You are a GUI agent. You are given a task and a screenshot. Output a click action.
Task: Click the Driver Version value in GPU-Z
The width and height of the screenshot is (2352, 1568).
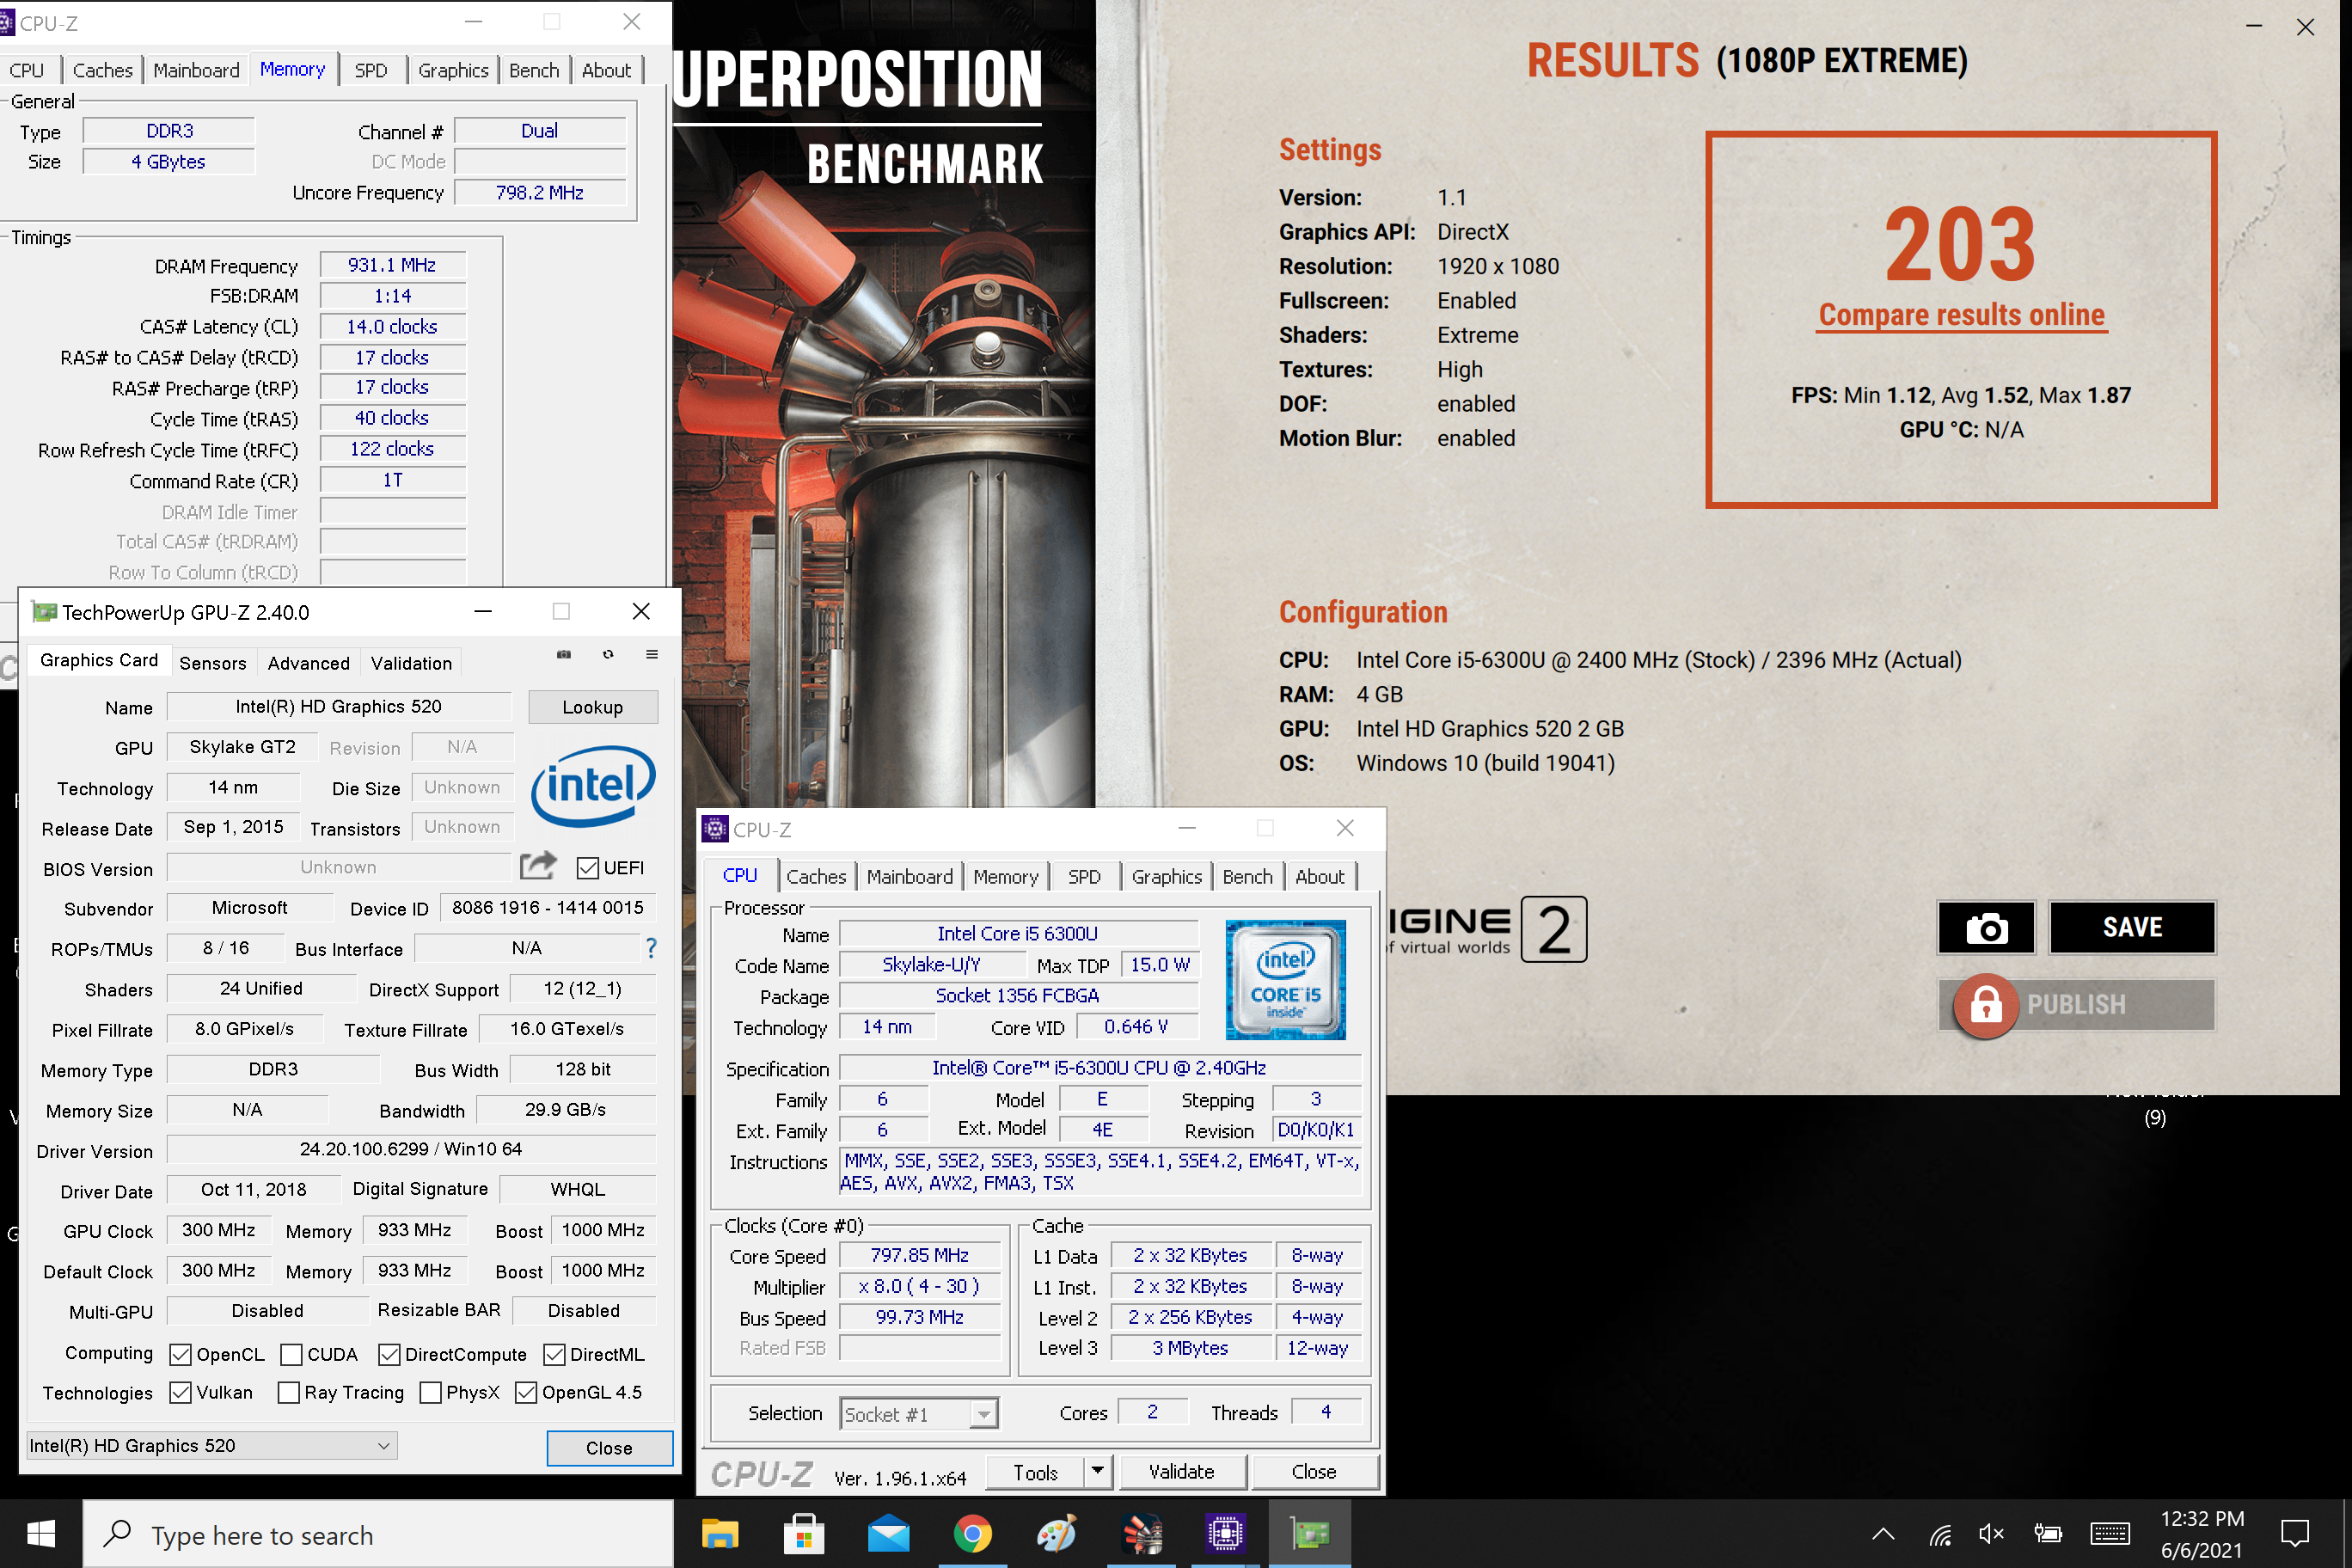[411, 1149]
